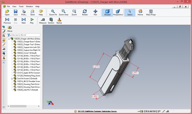
Task: Click the Move components tool
Action: (10, 29)
